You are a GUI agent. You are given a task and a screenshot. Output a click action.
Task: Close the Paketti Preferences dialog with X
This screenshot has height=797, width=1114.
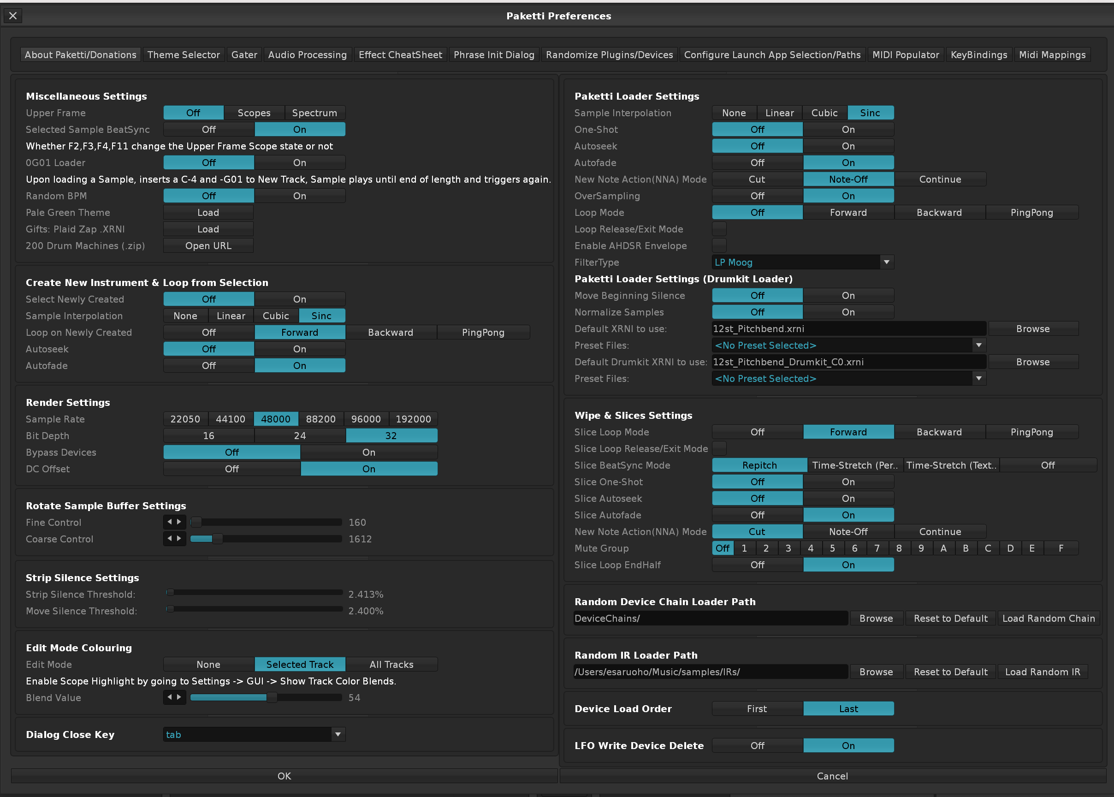[x=13, y=16]
